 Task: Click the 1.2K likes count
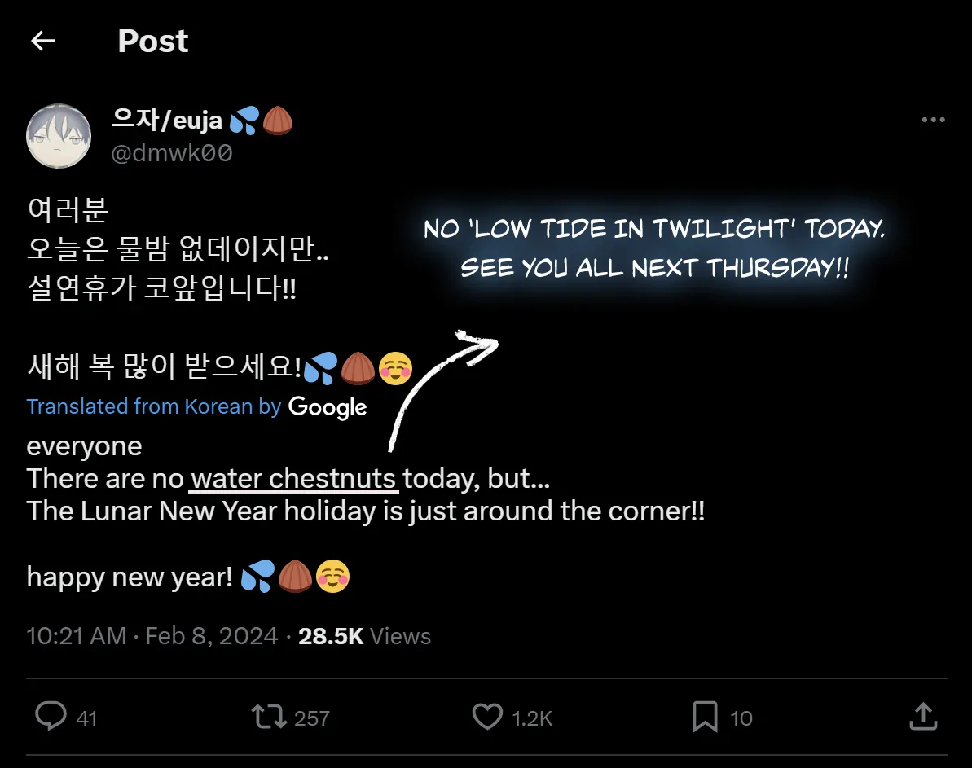[x=532, y=718]
